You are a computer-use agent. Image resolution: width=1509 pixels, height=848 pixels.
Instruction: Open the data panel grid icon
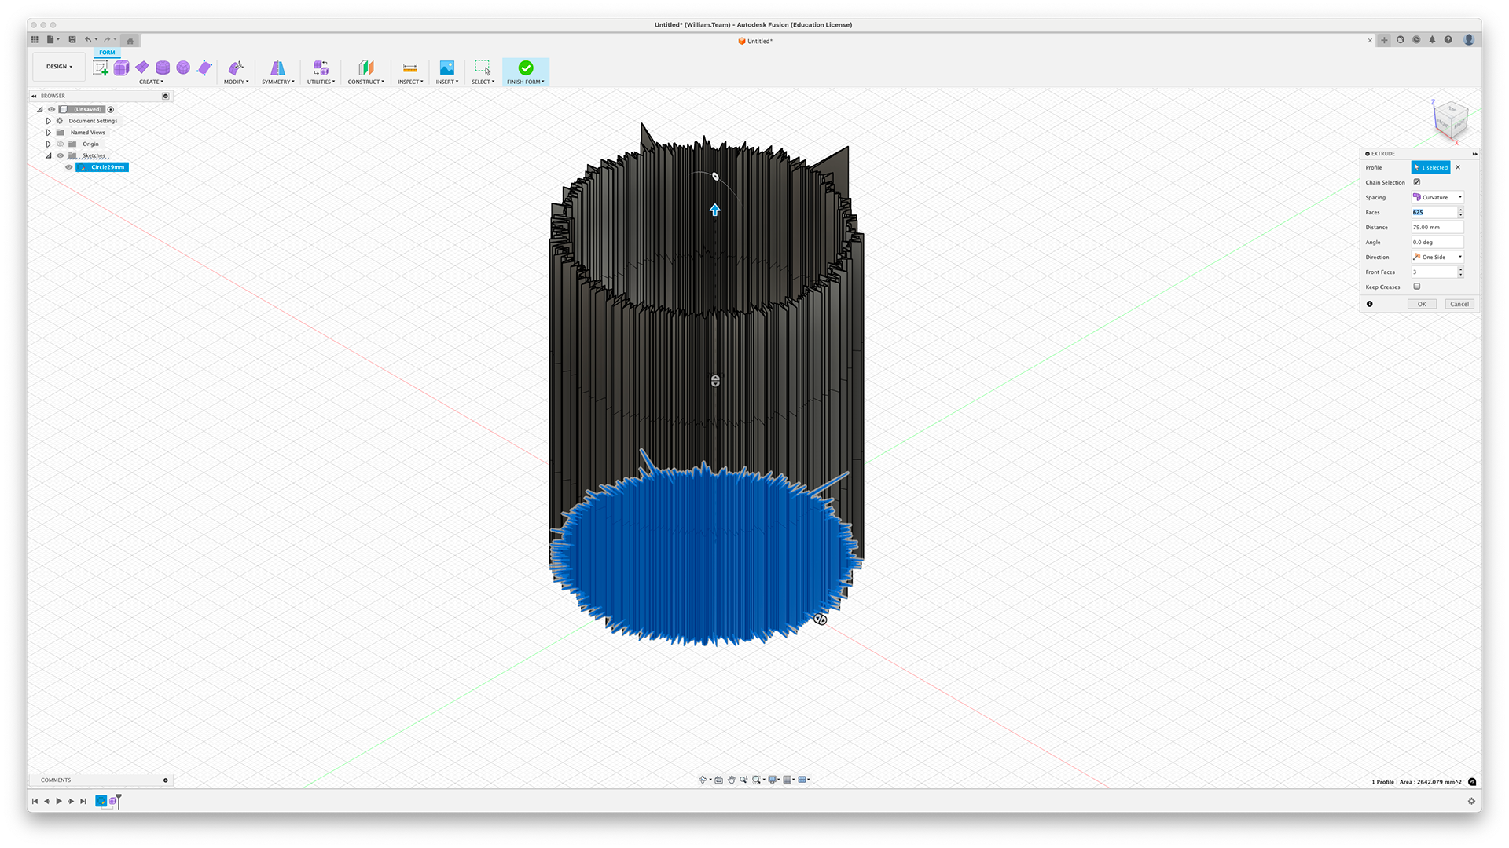[35, 39]
